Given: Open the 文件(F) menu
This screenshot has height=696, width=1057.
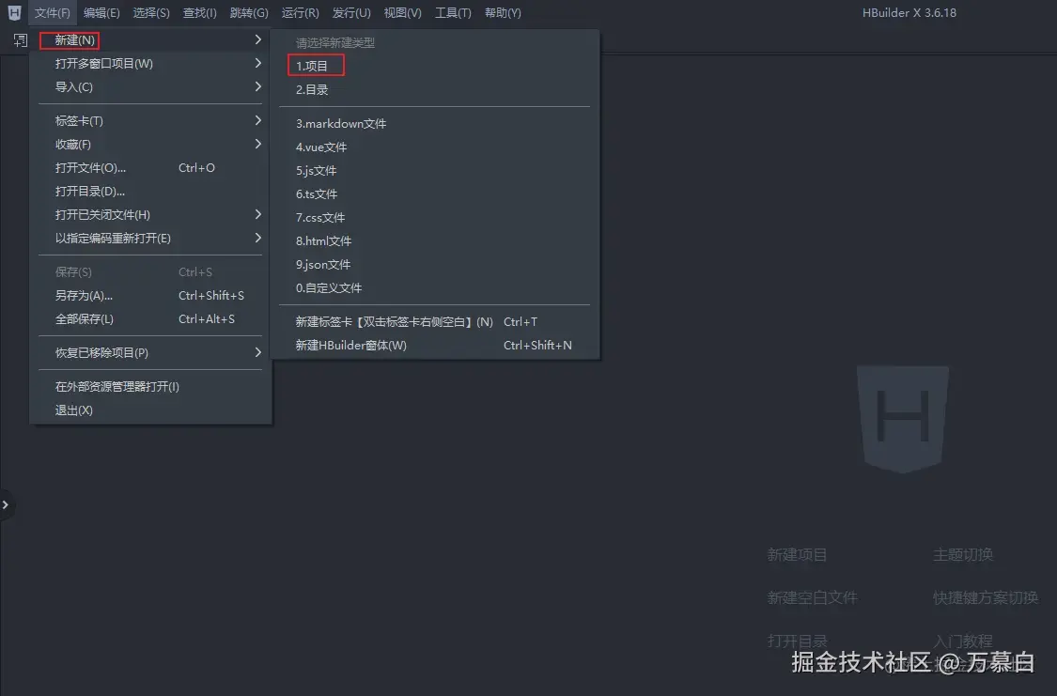Looking at the screenshot, I should click(52, 13).
